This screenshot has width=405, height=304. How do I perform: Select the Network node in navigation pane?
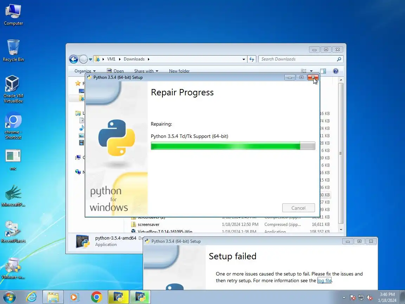pos(78,172)
